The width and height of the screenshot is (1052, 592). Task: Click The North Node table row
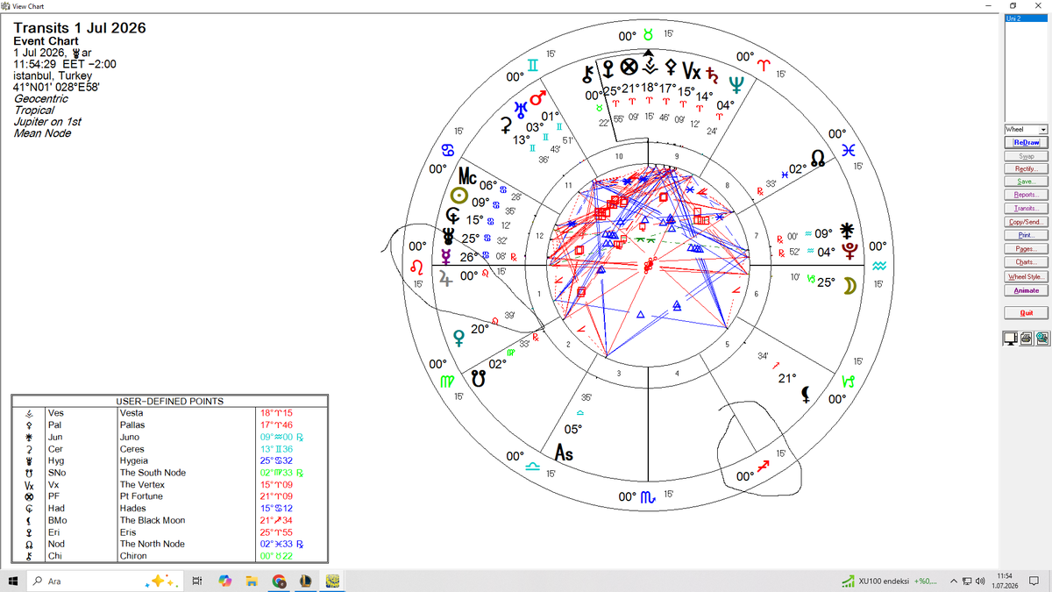coord(169,544)
